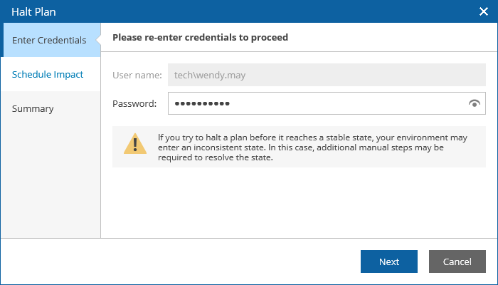The image size is (498, 285).
Task: Reveal the password with the eye icon
Action: click(x=475, y=104)
